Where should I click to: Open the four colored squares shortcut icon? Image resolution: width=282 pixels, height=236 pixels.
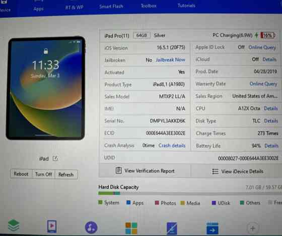click(131, 228)
